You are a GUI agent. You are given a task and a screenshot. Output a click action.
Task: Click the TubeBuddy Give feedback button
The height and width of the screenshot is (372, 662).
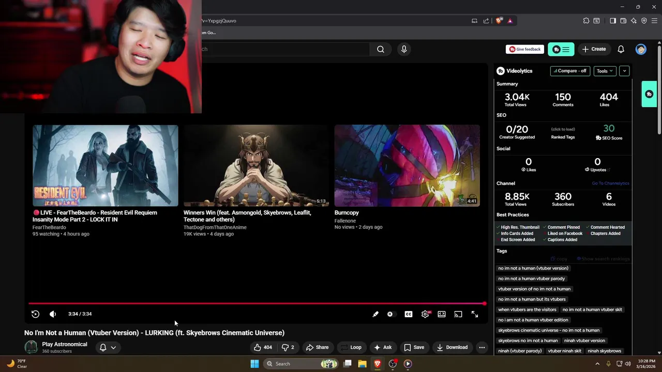(525, 49)
